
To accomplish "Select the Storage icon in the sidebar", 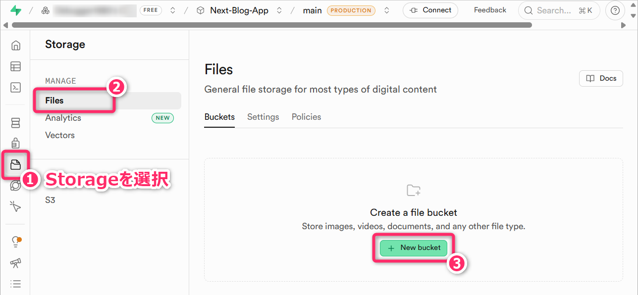I will point(16,164).
